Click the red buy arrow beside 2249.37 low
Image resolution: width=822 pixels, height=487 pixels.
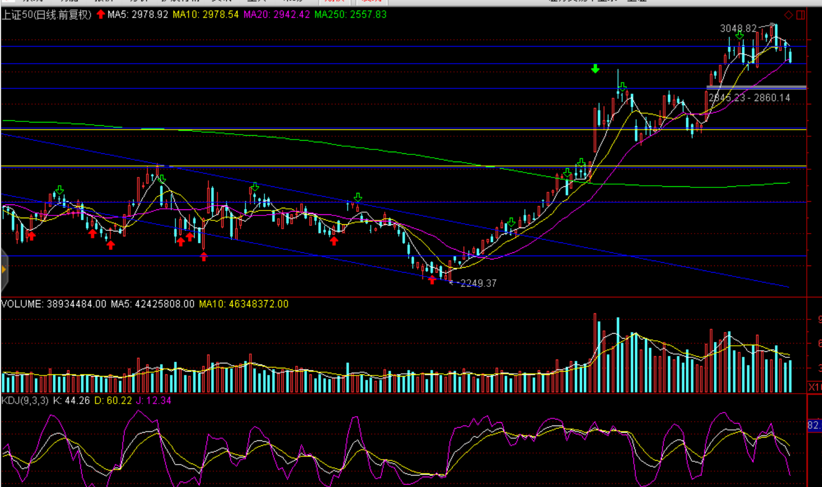click(432, 280)
